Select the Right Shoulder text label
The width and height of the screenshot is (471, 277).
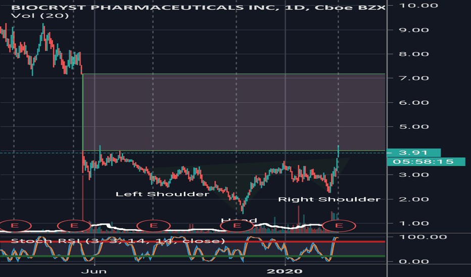coord(329,199)
